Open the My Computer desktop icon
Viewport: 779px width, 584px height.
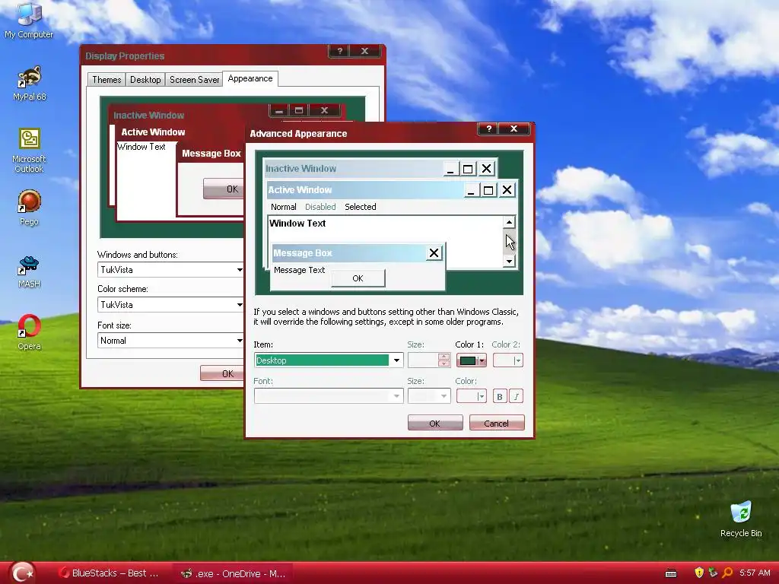[28, 20]
